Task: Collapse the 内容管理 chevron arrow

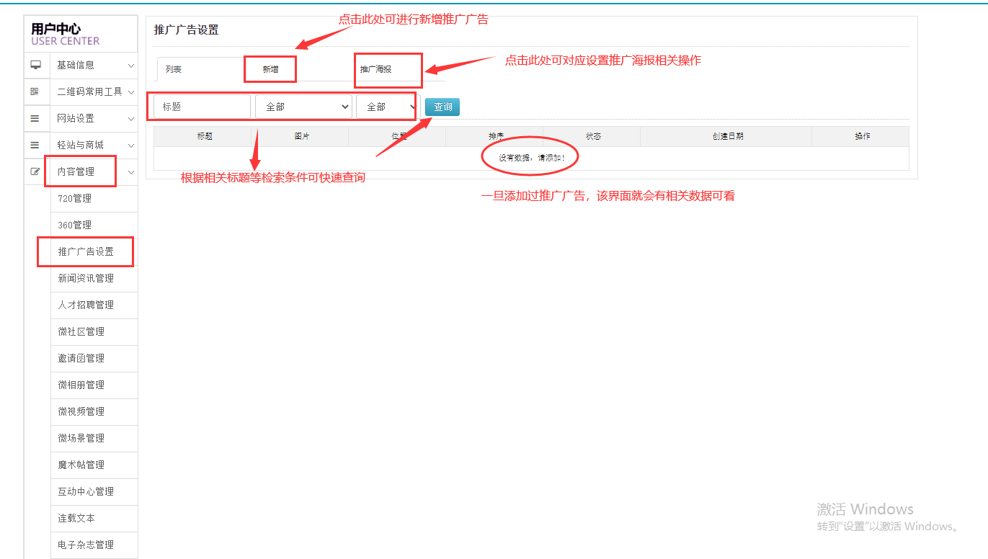Action: [131, 172]
